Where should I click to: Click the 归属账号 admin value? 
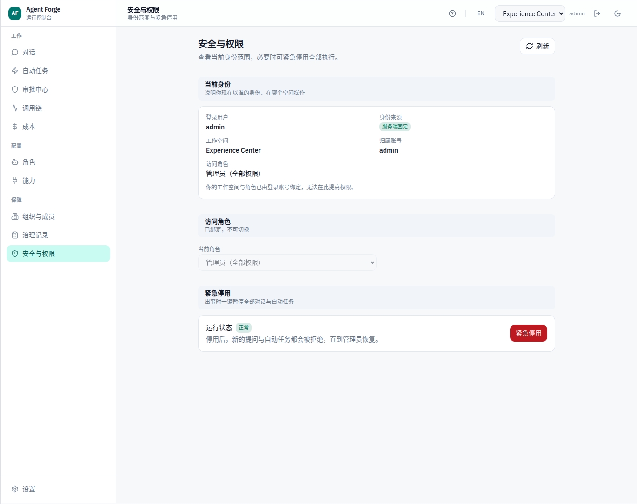389,150
